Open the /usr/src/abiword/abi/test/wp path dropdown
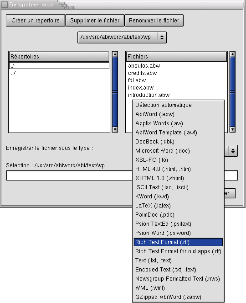 point(122,37)
